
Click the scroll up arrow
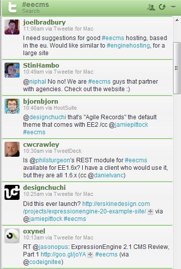pyautogui.click(x=177, y=20)
